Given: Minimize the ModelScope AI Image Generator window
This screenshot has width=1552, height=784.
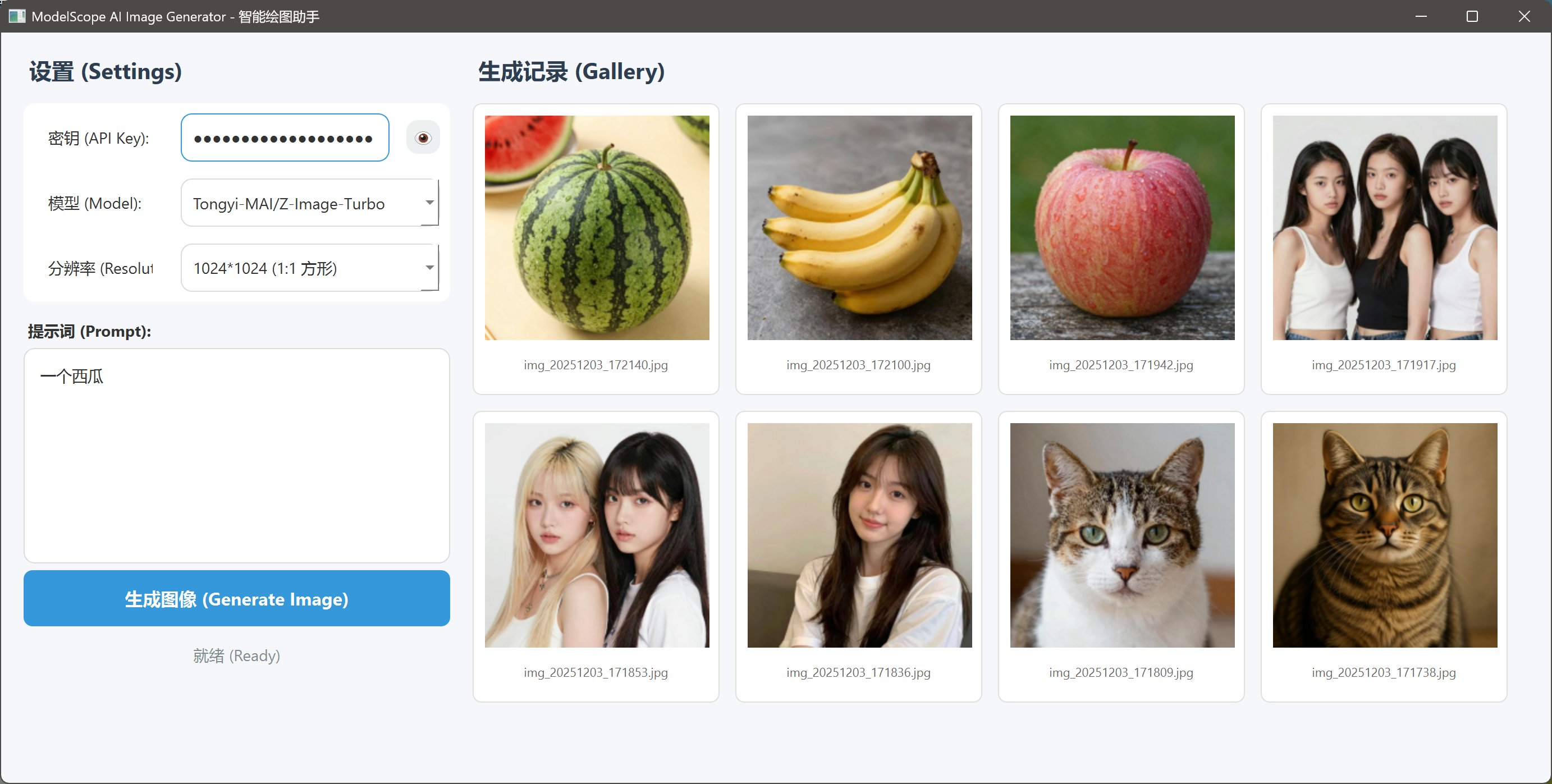Looking at the screenshot, I should 1421,16.
